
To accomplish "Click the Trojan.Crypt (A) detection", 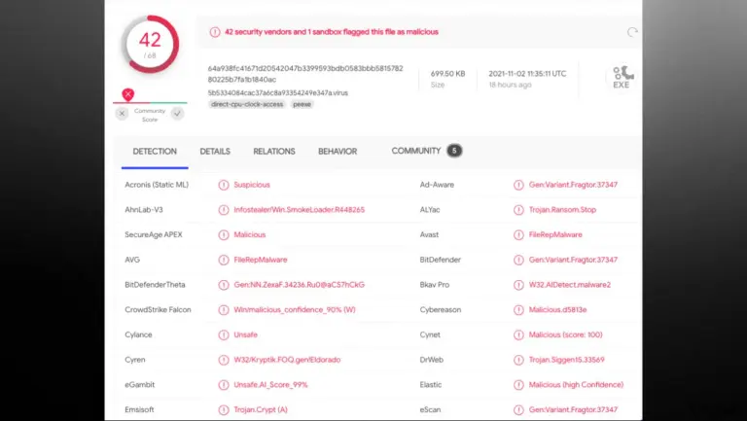I will (x=261, y=409).
